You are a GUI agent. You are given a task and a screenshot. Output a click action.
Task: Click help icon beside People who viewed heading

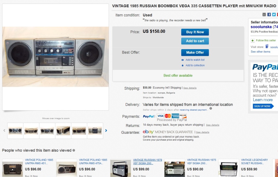pyautogui.click(x=74, y=150)
